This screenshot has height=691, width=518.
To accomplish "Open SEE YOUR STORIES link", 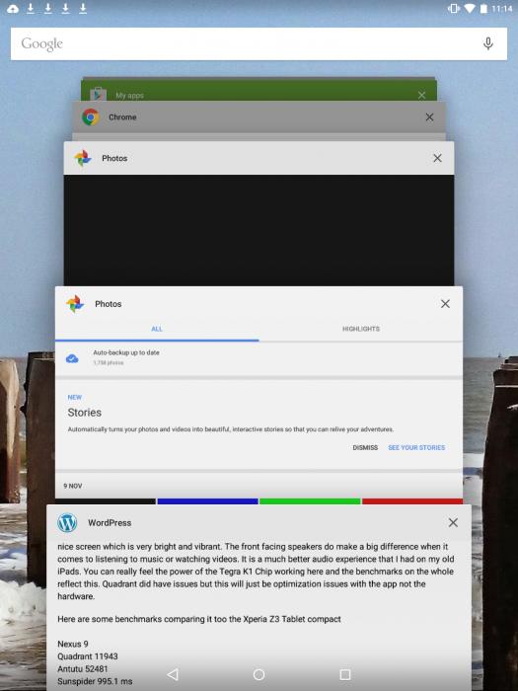I will coord(416,447).
